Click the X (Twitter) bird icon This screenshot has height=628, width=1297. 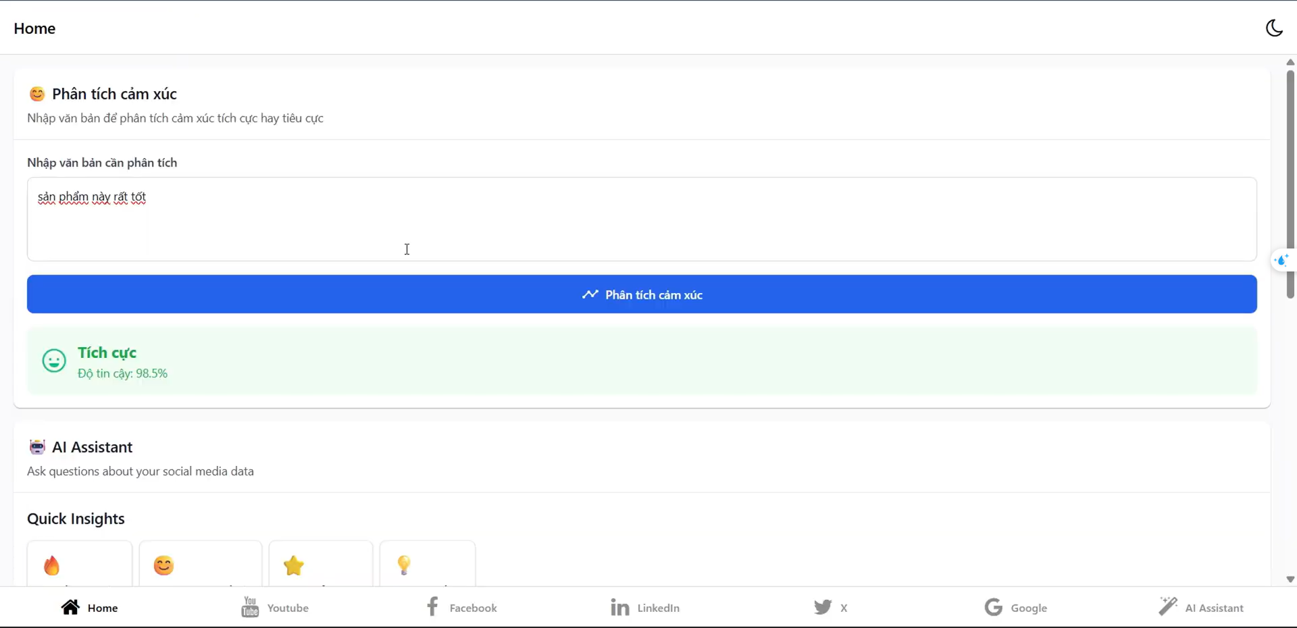tap(823, 607)
